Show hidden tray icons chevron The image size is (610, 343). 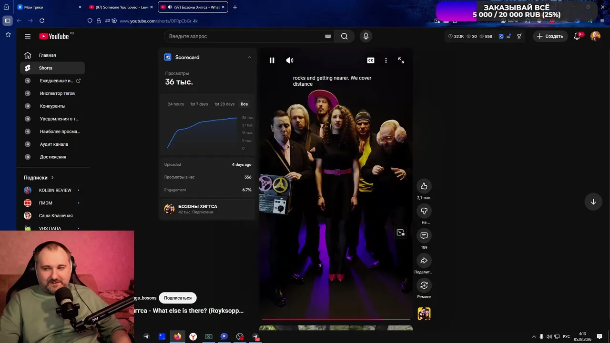[534, 337]
